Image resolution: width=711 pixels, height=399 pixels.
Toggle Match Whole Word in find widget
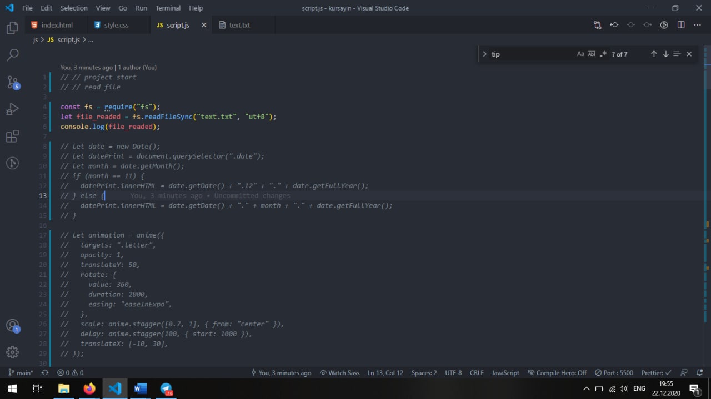pos(592,54)
